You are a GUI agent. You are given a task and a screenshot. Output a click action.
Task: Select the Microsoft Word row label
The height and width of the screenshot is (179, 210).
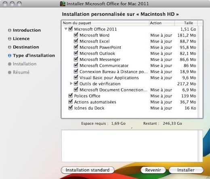pos(94,35)
